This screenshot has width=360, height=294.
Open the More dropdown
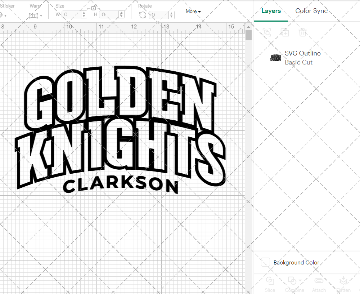(193, 11)
